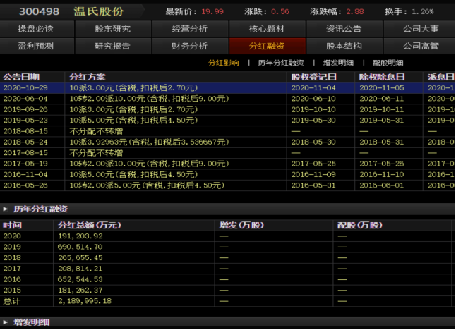This screenshot has height=330, width=456.
Task: Open the 操盘必读 tab
Action: 36,29
